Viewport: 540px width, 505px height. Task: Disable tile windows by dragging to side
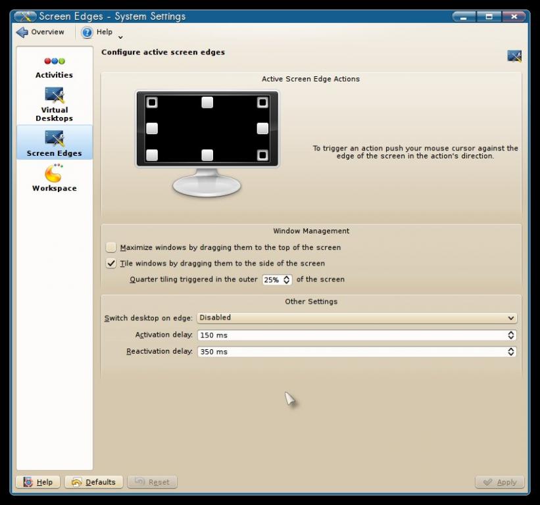point(111,263)
